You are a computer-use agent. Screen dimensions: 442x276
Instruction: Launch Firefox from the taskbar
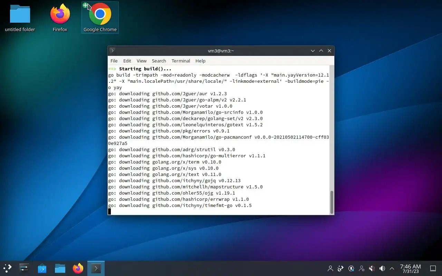(x=78, y=268)
